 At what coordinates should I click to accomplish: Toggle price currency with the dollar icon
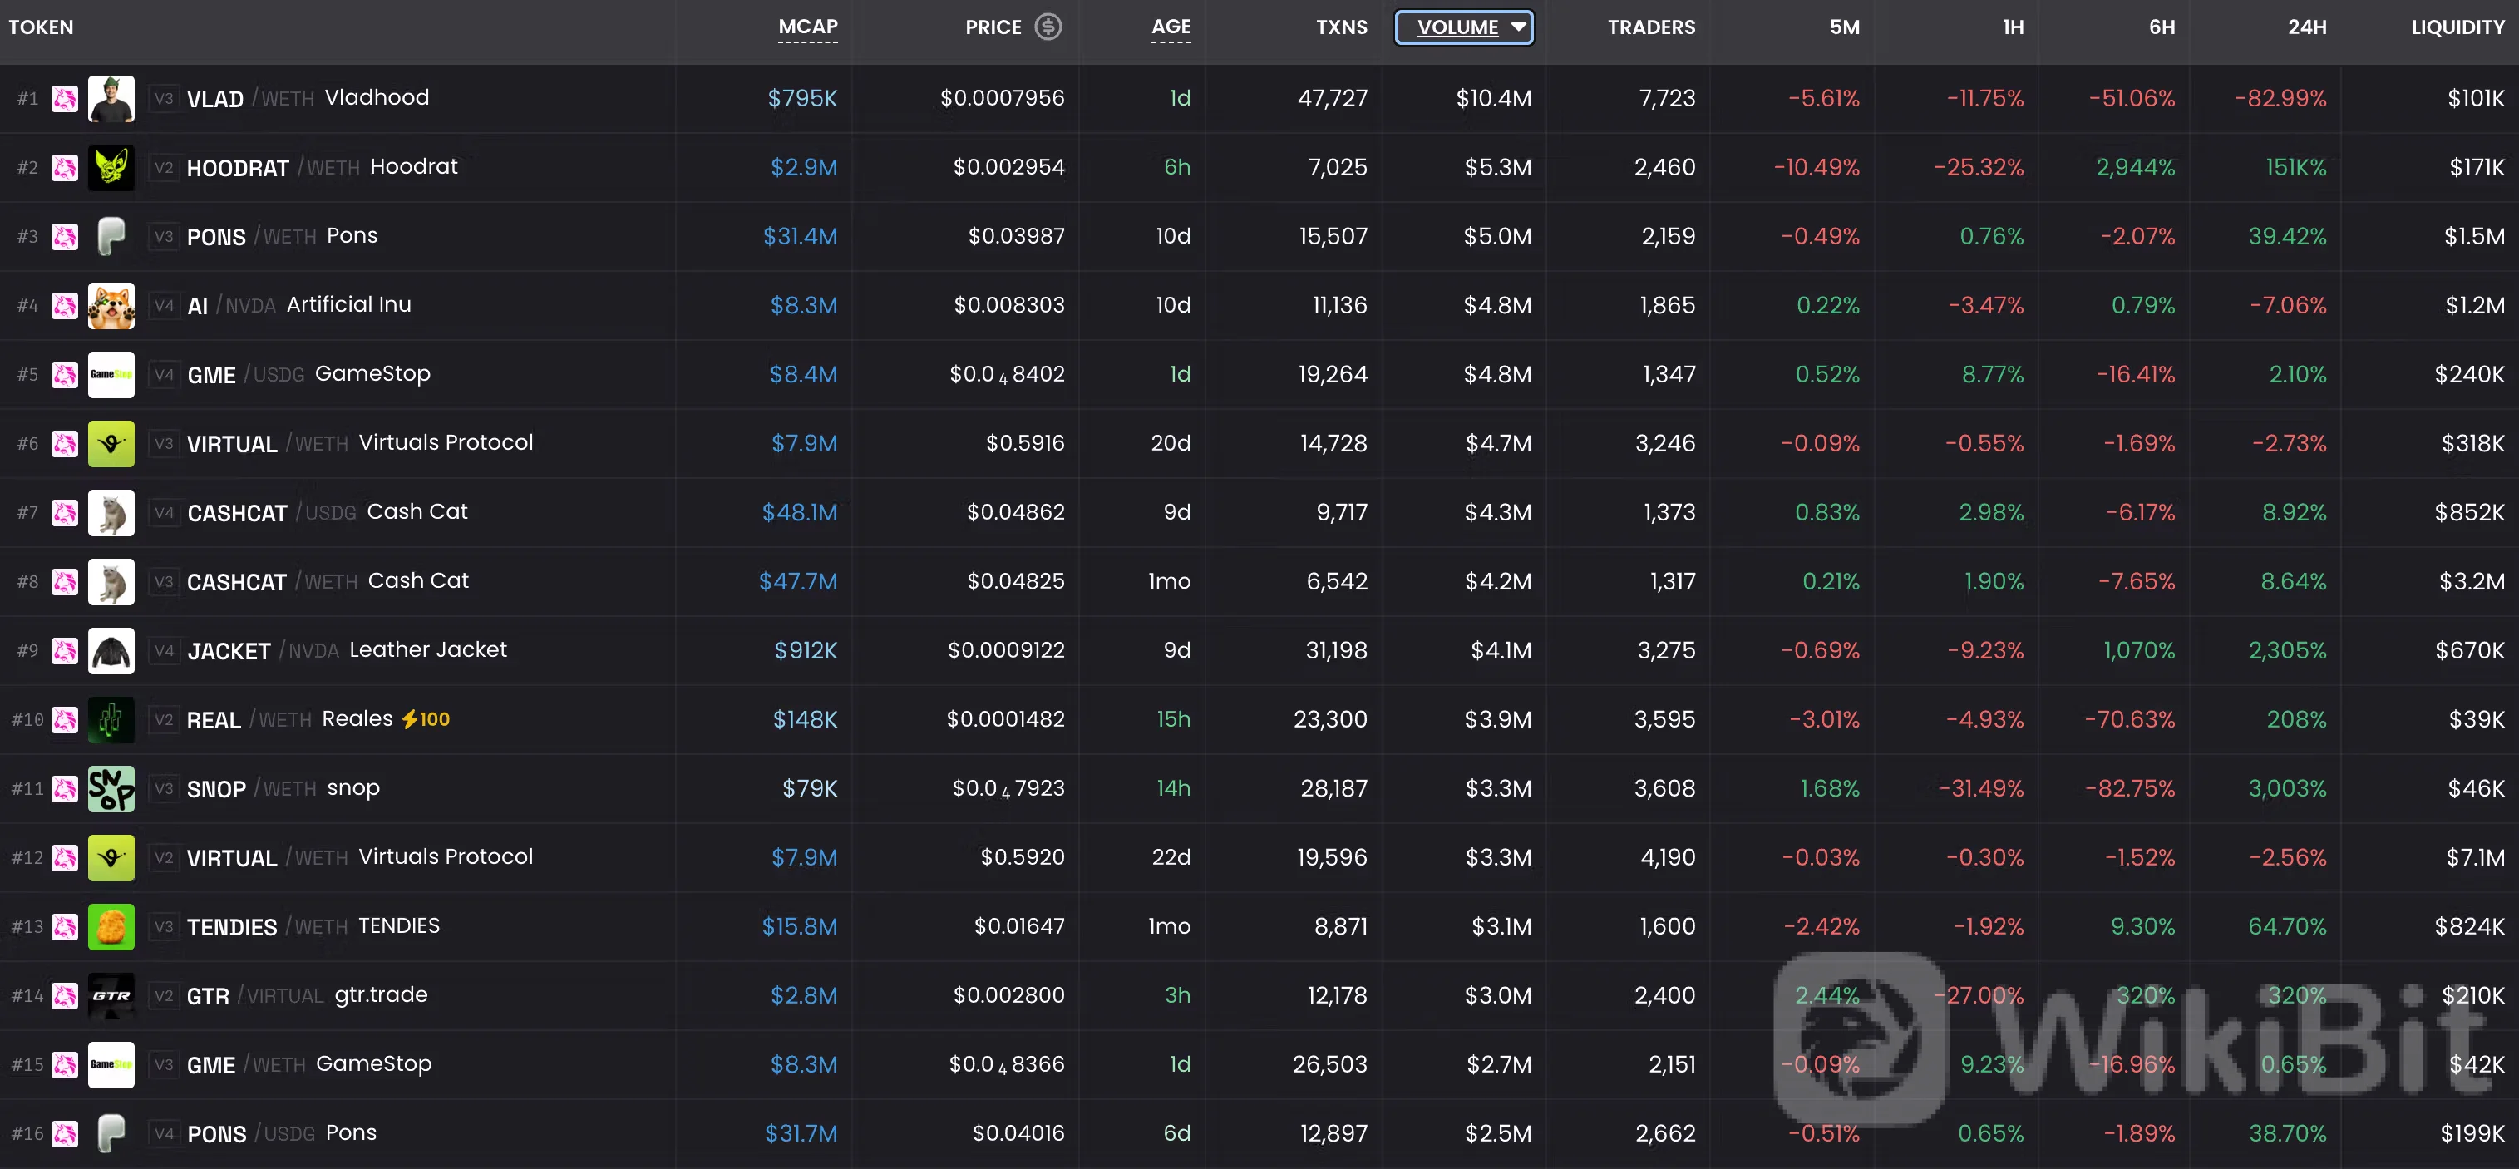(x=1048, y=27)
